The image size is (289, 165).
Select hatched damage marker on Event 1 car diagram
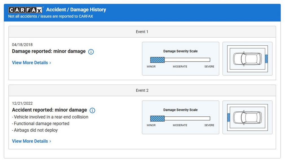266,59
